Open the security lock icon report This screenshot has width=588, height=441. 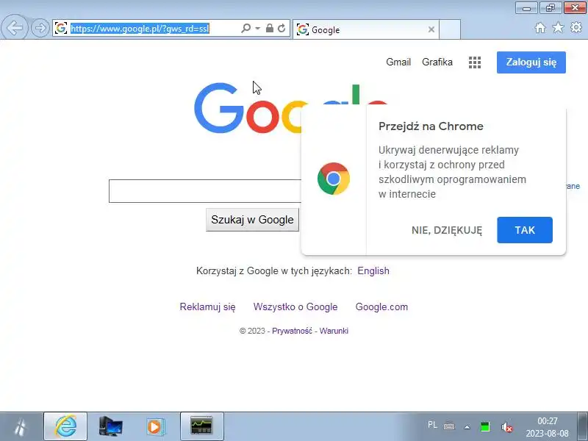270,28
